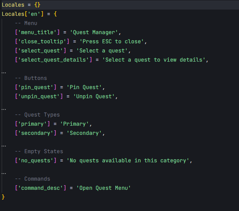Select the 'pin_quest' key

(x=36, y=87)
